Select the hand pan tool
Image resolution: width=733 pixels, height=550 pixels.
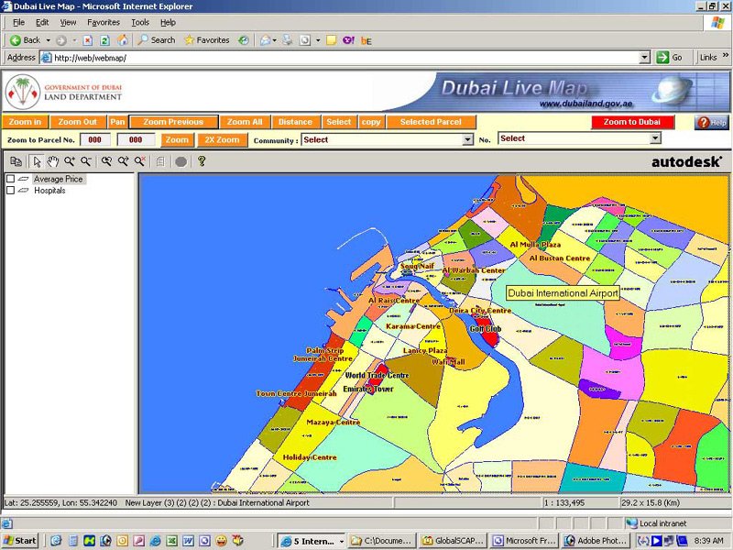coord(53,162)
